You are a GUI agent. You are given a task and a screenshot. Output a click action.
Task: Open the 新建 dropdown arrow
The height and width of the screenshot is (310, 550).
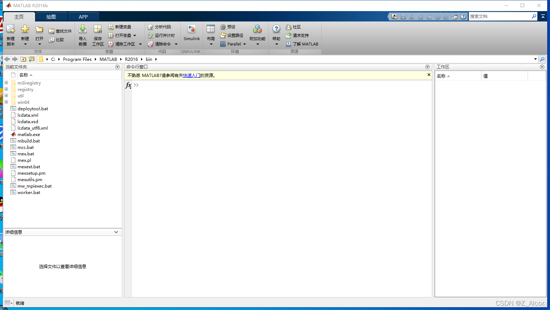click(25, 44)
